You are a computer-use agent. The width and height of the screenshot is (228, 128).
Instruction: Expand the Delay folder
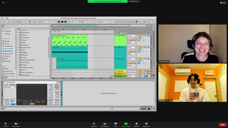[18, 43]
